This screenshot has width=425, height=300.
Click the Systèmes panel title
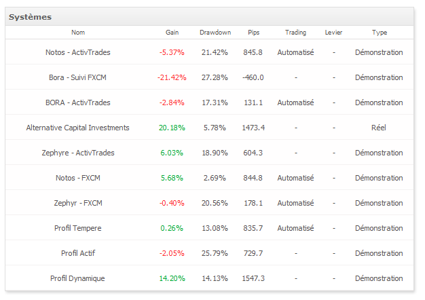click(30, 16)
